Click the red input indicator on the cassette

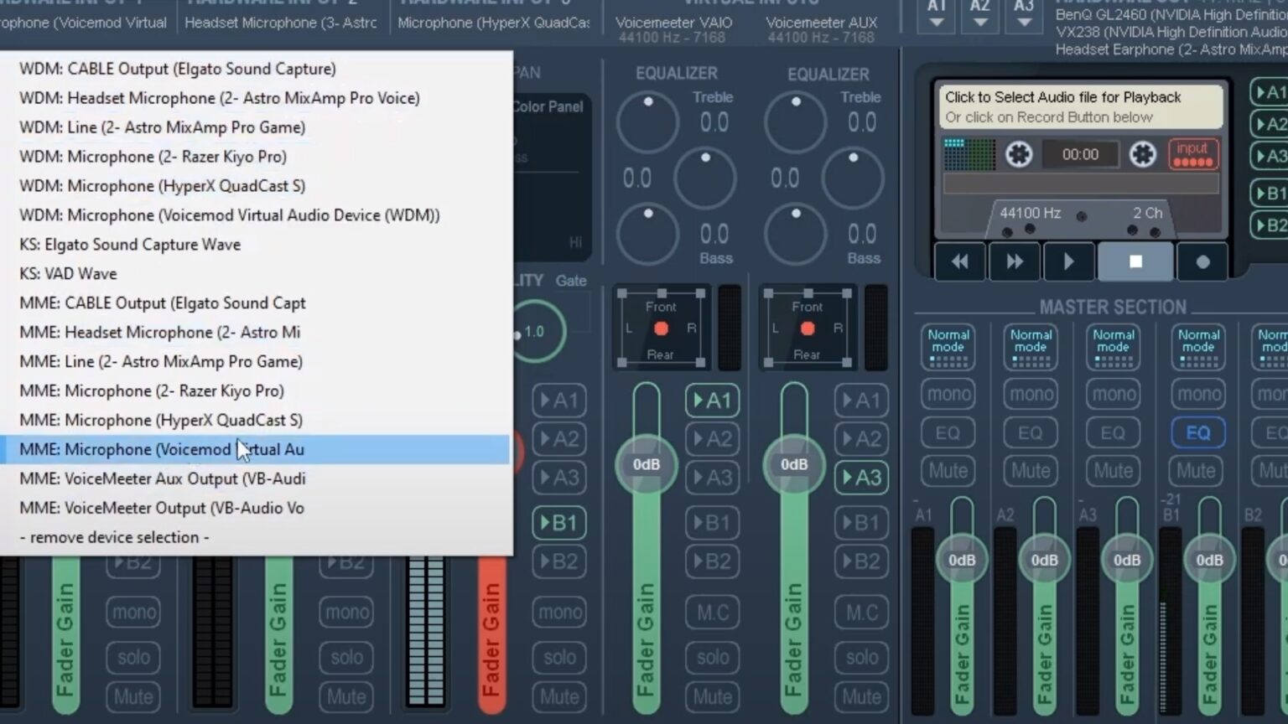(1192, 154)
